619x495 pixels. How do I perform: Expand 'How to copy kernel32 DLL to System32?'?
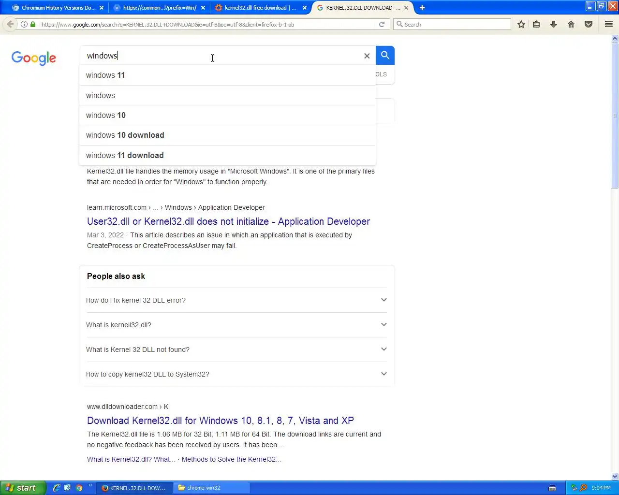[x=236, y=374]
